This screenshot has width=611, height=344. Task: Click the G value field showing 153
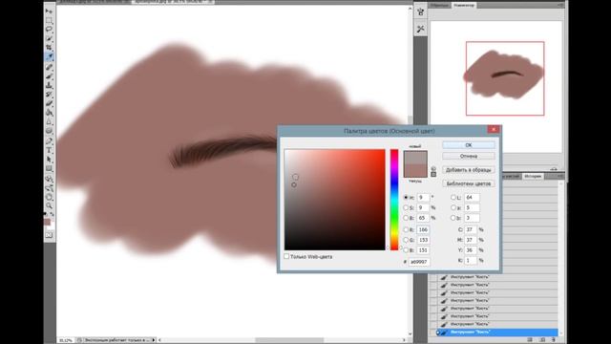pyautogui.click(x=423, y=240)
